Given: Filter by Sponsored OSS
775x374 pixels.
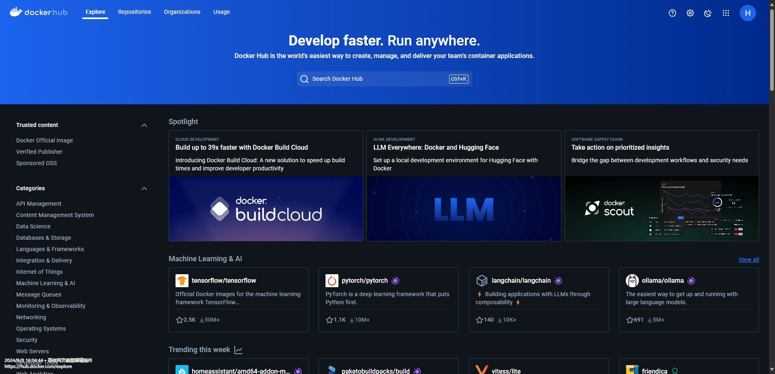Looking at the screenshot, I should 36,163.
